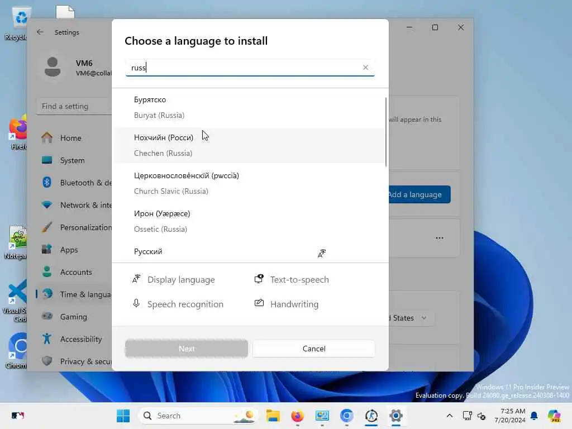
Task: Select Chechen (Russia) language entry
Action: [250, 145]
